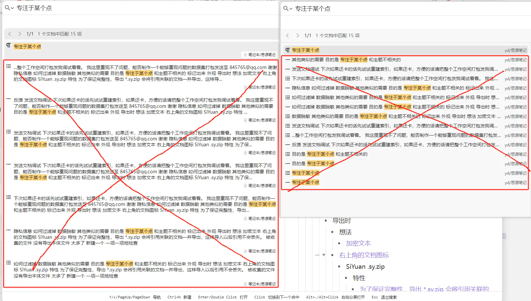Click the bullet of 'SiYuan .sy.zip' item
This screenshot has height=301, width=531.
[339, 267]
